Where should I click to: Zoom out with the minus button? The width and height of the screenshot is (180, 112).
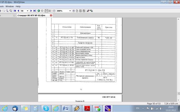tap(54, 11)
